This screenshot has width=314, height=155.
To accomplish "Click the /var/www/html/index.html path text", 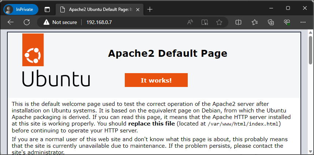I will tap(243, 124).
